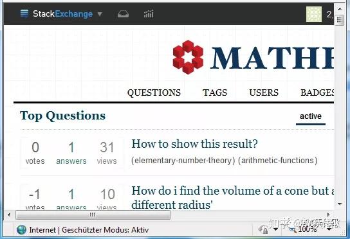Click the user avatar in top bar
The height and width of the screenshot is (239, 350).
pos(314,14)
